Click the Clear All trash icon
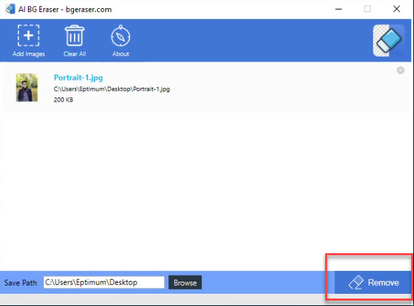The height and width of the screenshot is (306, 414). 75,36
